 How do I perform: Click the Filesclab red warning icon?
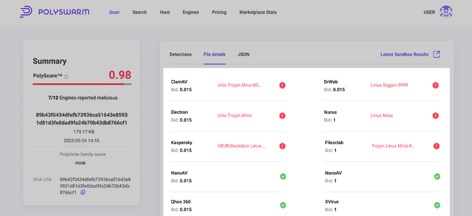(437, 147)
